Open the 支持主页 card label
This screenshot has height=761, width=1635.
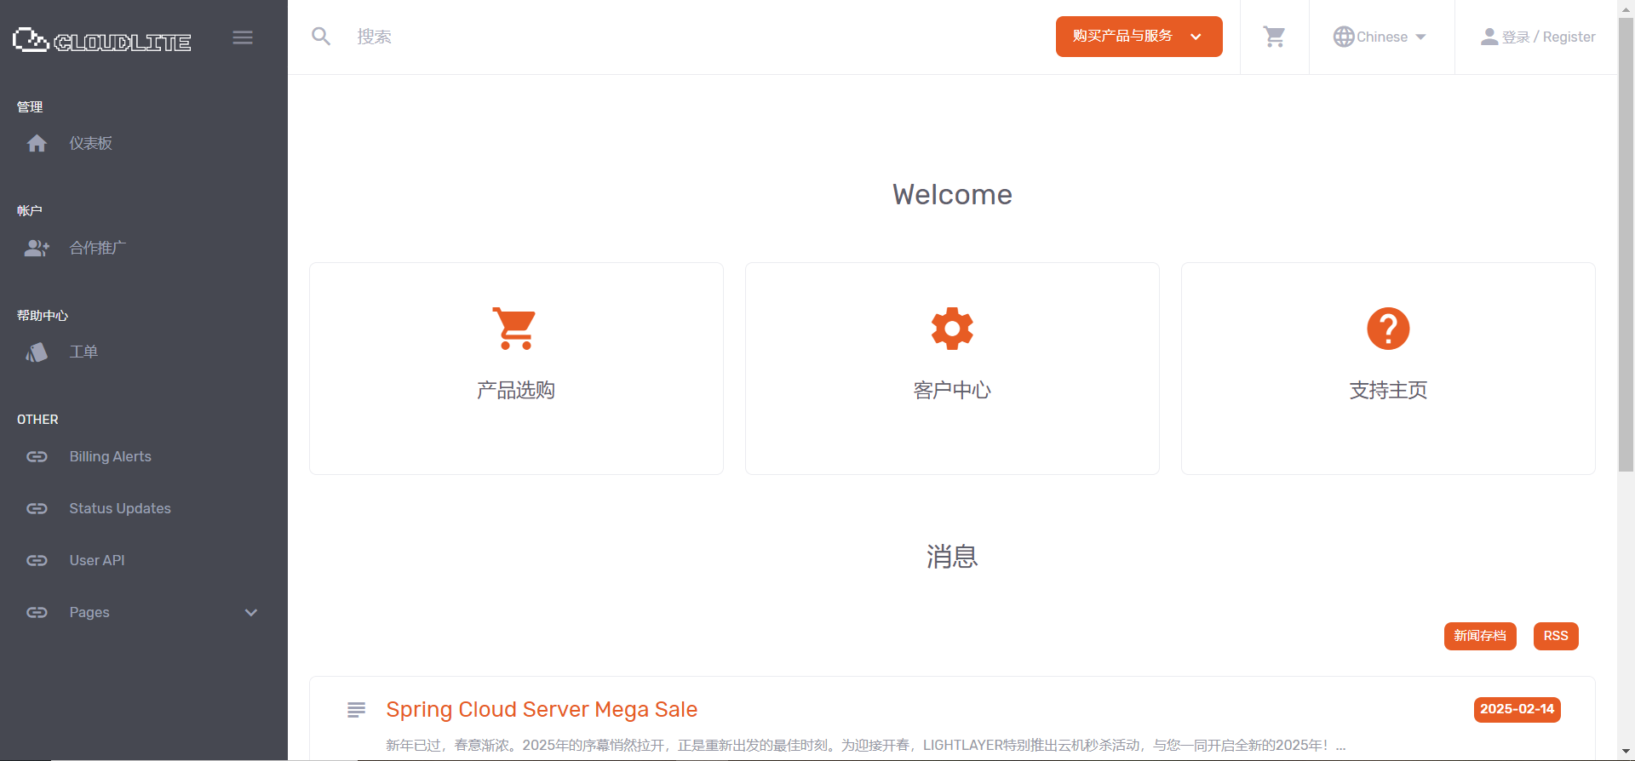pyautogui.click(x=1388, y=390)
